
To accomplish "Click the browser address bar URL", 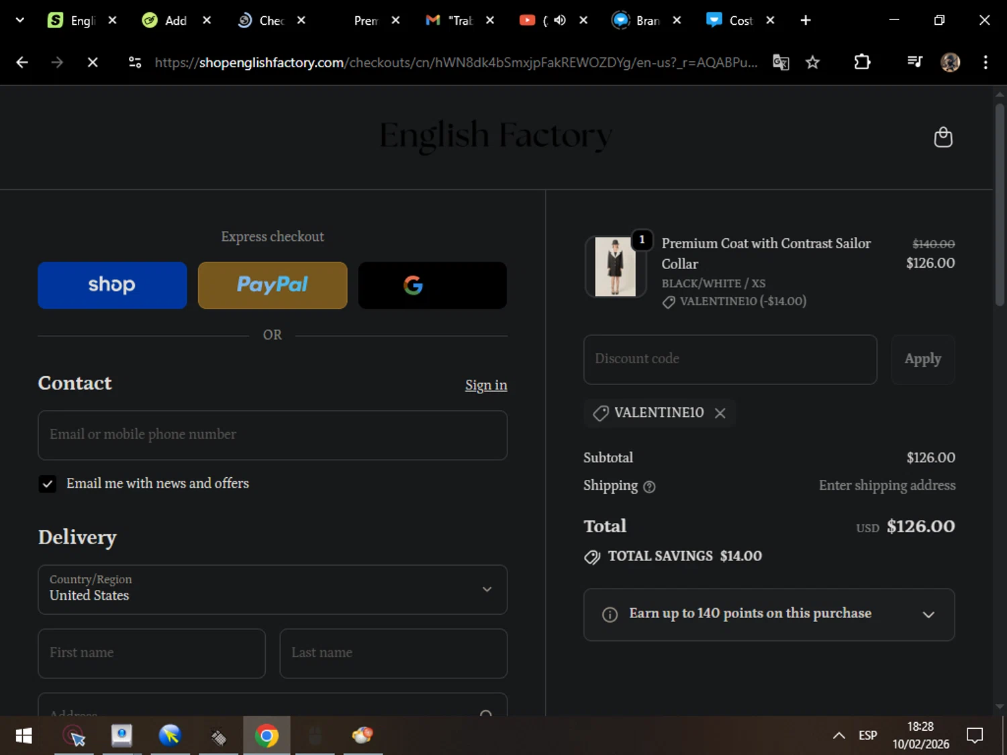I will tap(456, 62).
